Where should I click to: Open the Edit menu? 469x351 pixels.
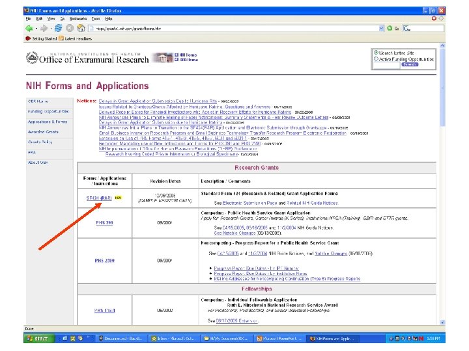pos(39,18)
